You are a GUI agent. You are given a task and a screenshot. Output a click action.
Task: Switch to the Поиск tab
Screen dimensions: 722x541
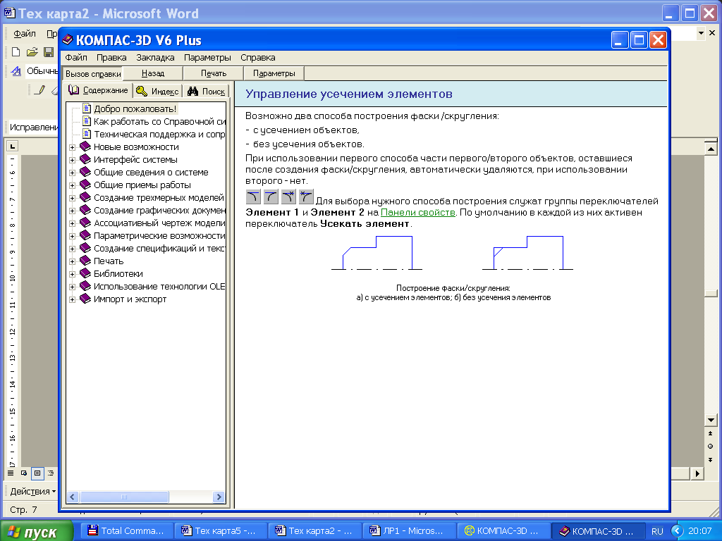tap(207, 91)
